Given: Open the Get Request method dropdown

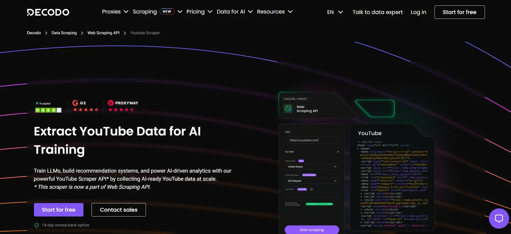Looking at the screenshot, I should click(312, 181).
